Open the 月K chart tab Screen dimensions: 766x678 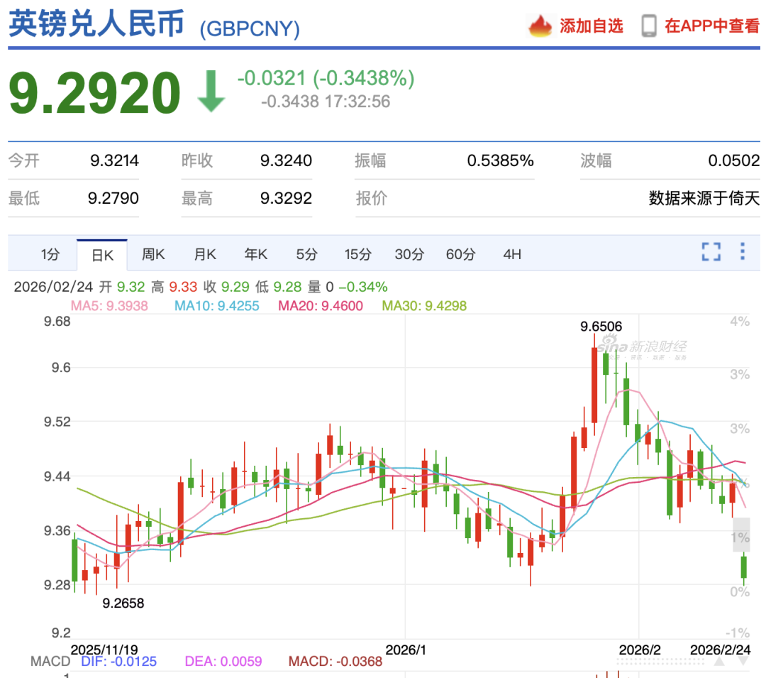coord(205,255)
